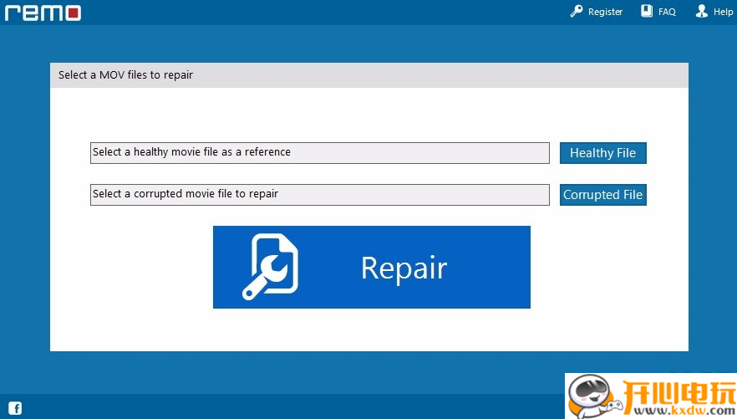
Task: Start repair via the Repair text
Action: click(404, 268)
